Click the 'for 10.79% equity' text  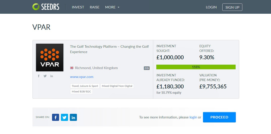pos(169,93)
